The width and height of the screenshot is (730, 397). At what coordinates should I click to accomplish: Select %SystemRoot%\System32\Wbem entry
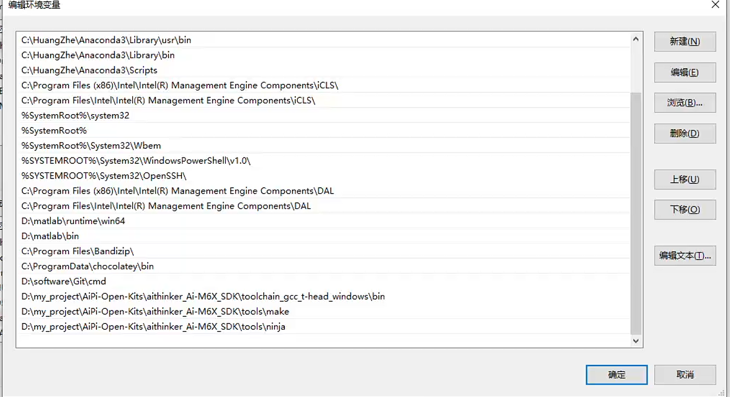(323, 146)
